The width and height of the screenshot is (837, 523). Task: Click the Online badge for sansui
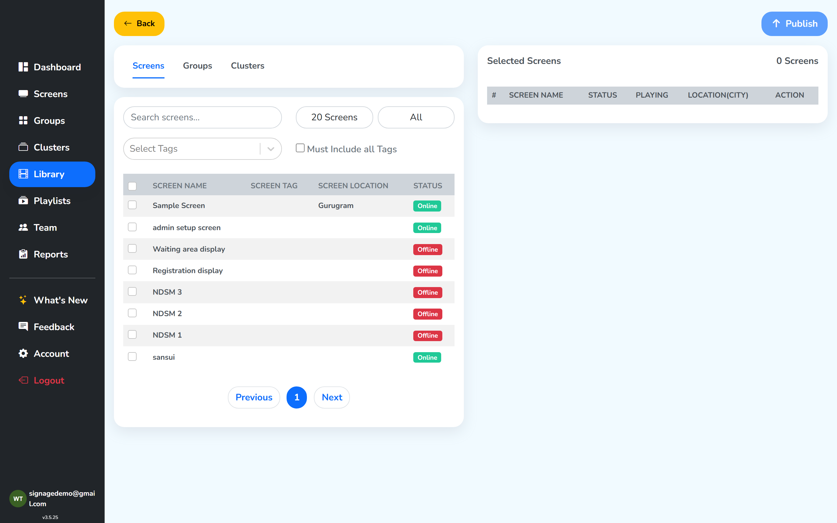427,357
